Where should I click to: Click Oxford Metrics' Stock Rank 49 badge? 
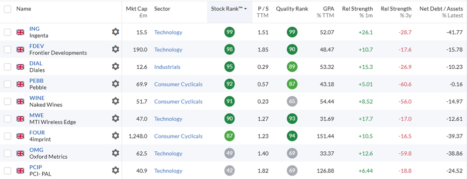point(230,153)
